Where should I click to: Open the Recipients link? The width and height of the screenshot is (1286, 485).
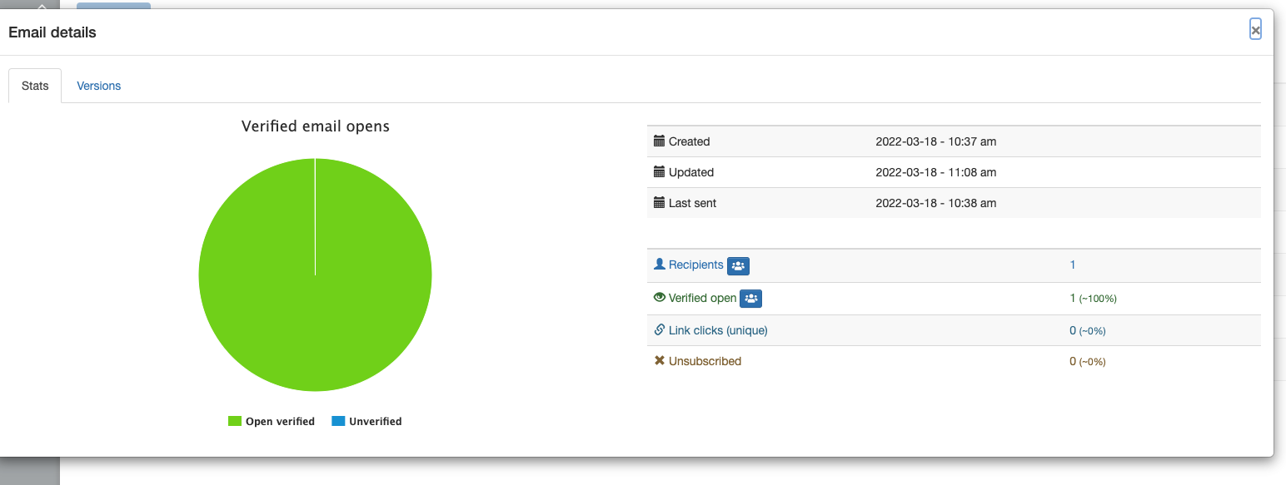pos(695,265)
